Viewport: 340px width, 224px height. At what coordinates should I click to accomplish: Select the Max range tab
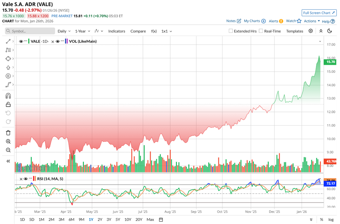tap(150, 219)
